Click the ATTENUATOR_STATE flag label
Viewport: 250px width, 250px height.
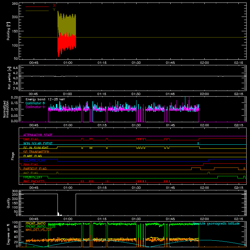(38, 135)
